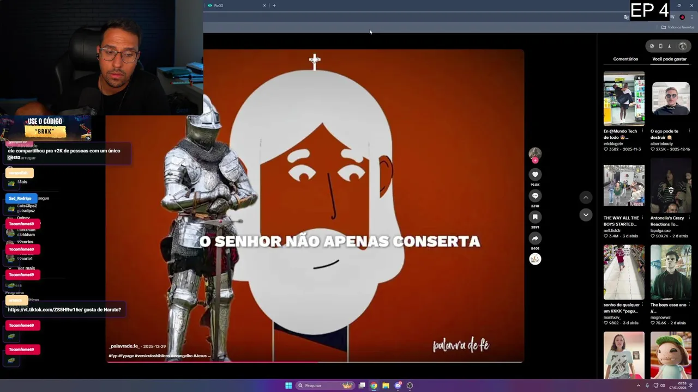Open ericklugetv profile under first thumbnail

tap(613, 144)
